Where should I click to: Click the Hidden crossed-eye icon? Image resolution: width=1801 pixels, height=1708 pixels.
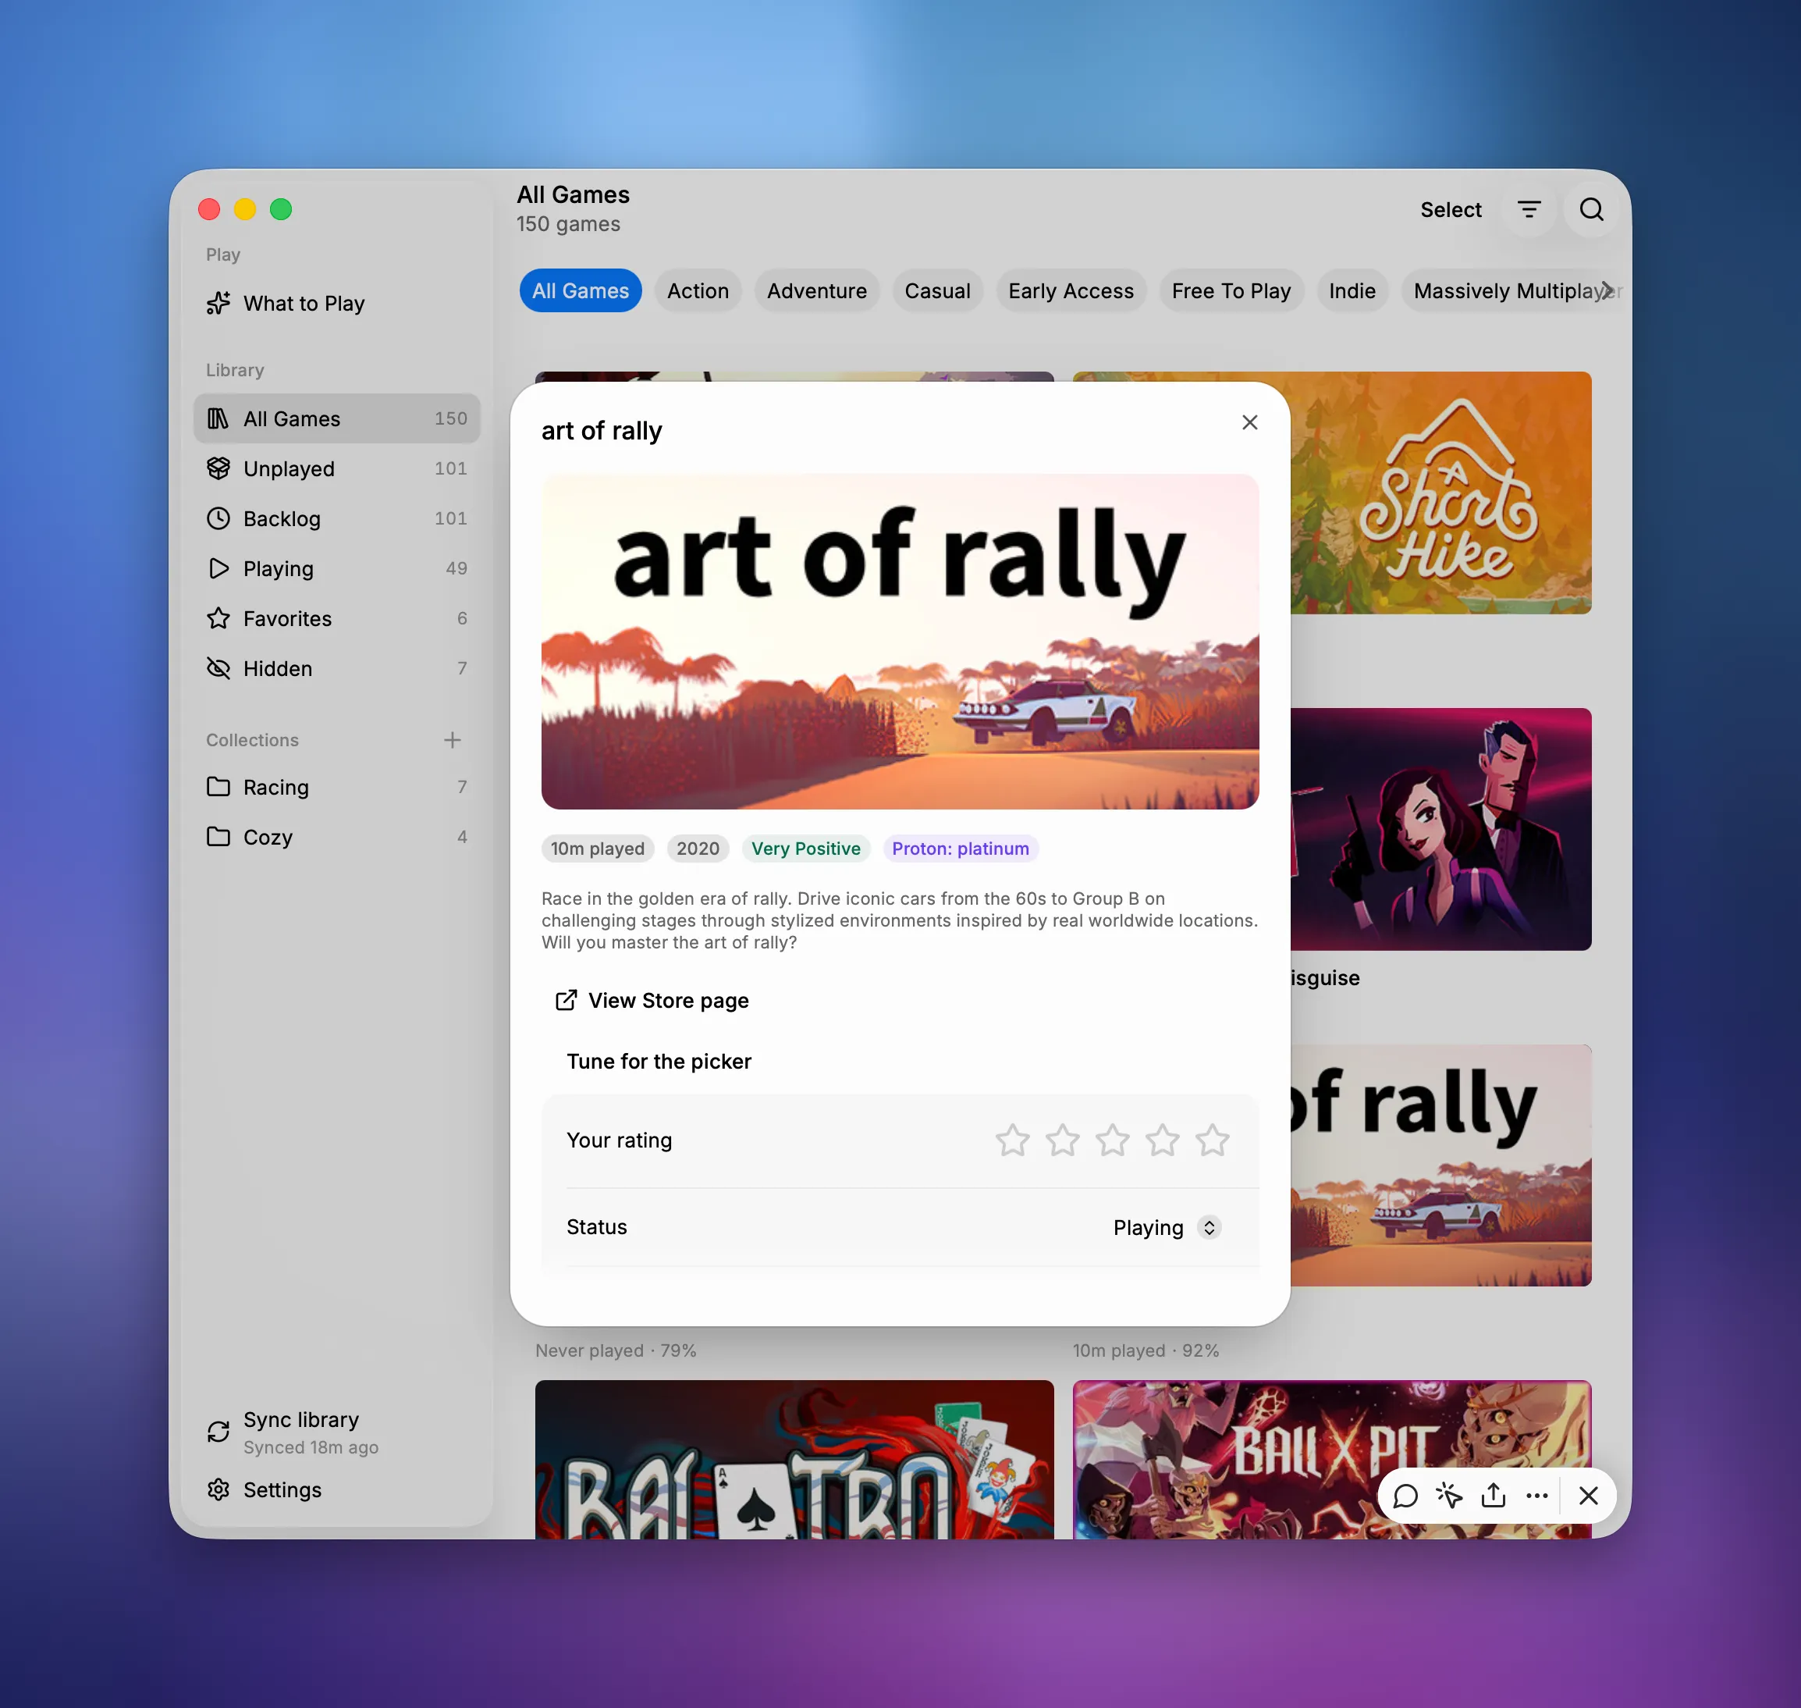(218, 669)
